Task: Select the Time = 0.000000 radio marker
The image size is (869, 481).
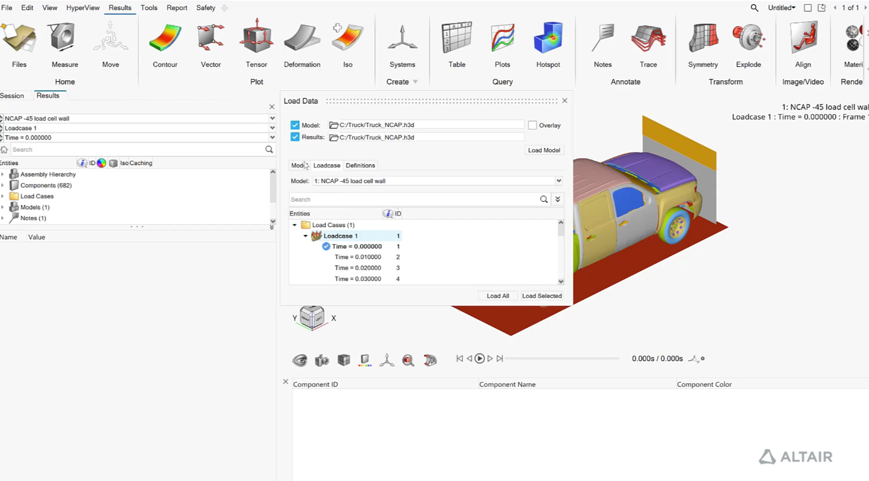Action: click(326, 247)
